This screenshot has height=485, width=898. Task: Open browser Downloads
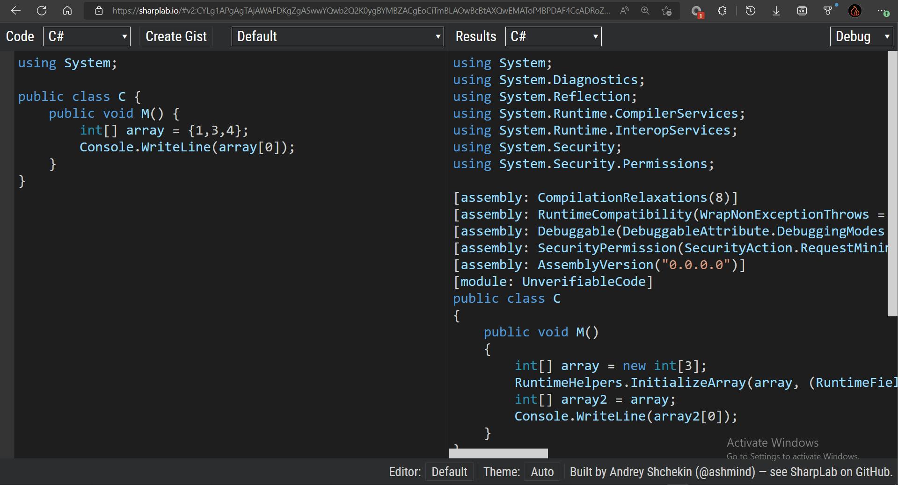(776, 11)
